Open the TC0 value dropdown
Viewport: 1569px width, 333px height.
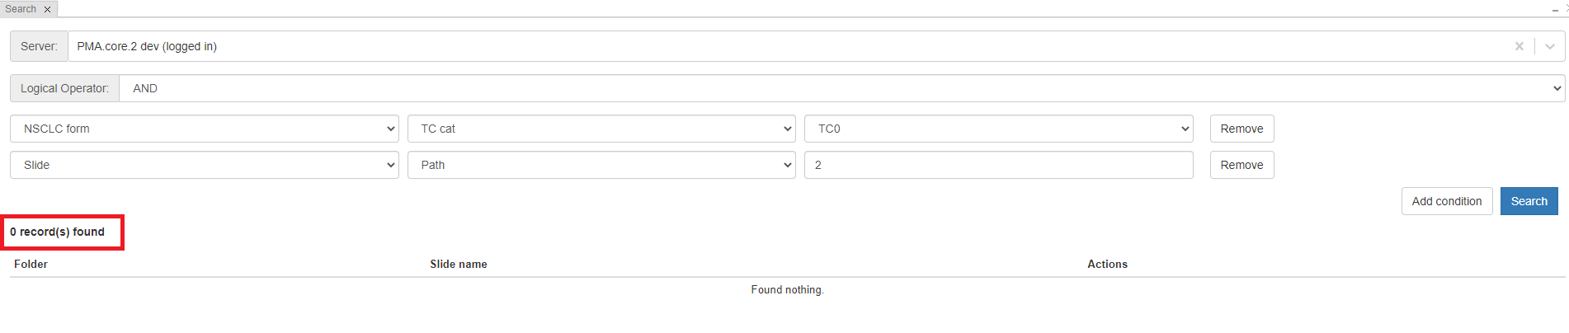pyautogui.click(x=998, y=129)
